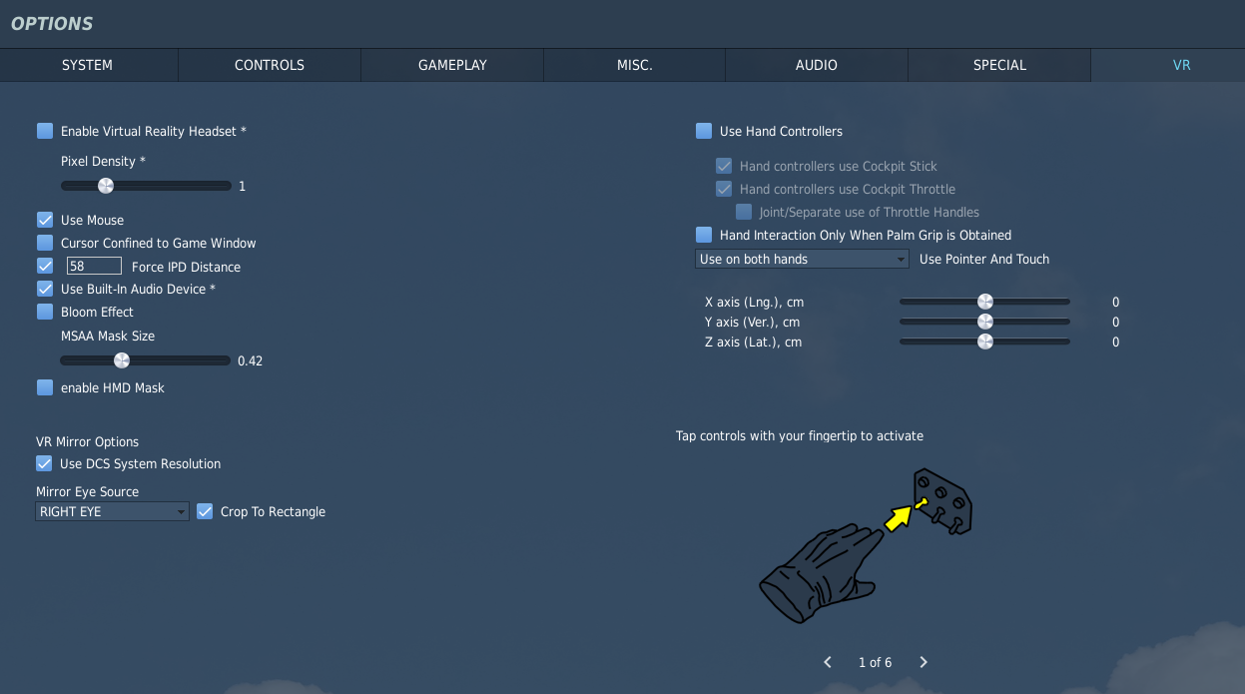The height and width of the screenshot is (694, 1245).
Task: Click the Pixel Density slider handle
Action: pos(105,185)
